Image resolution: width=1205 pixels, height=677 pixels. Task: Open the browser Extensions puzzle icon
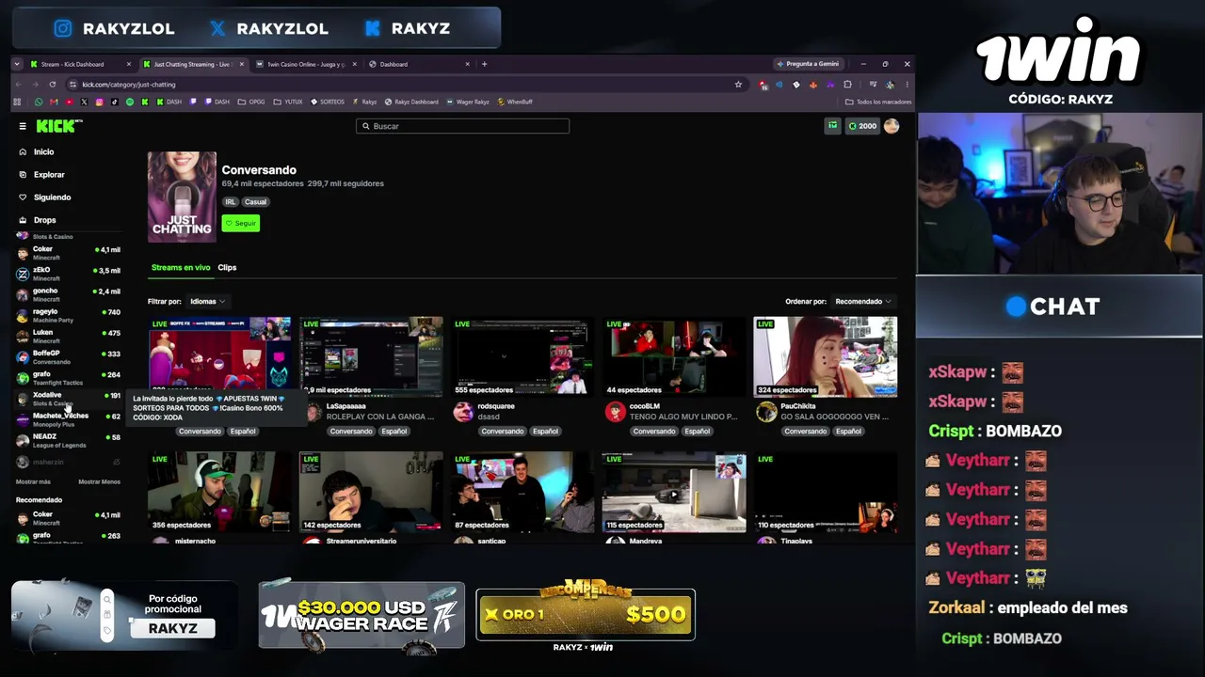click(847, 85)
